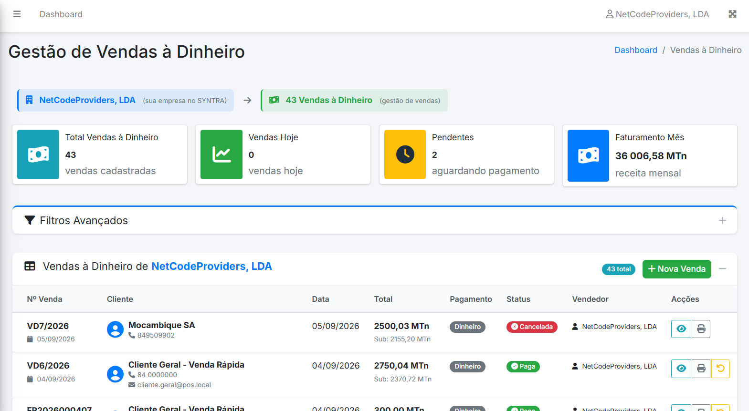
Task: Click the Mocambique SA client avatar
Action: pyautogui.click(x=115, y=329)
